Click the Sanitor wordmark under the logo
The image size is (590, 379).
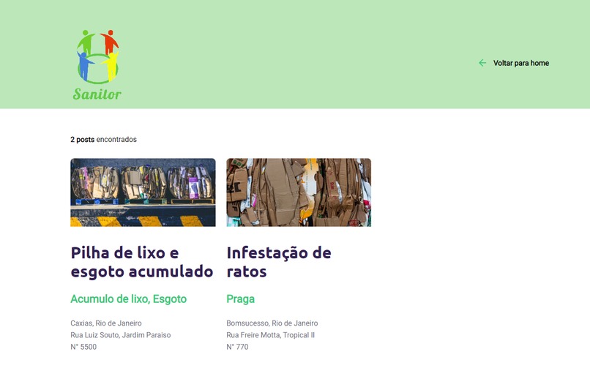pyautogui.click(x=97, y=94)
